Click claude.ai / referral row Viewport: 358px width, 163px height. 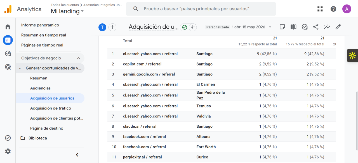pyautogui.click(x=222, y=126)
